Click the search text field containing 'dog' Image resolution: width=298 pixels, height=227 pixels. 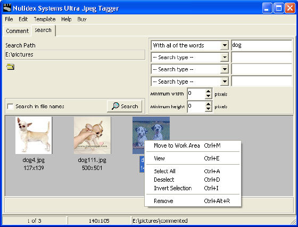(x=261, y=45)
